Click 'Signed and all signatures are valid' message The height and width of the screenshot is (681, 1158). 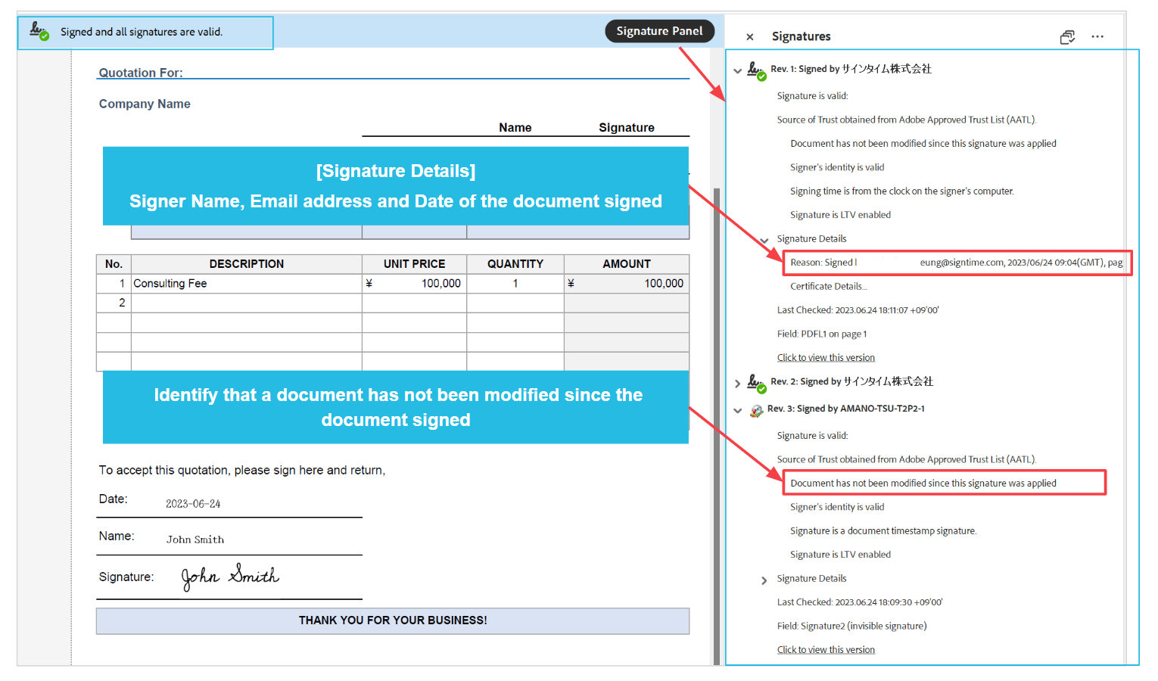(x=142, y=32)
